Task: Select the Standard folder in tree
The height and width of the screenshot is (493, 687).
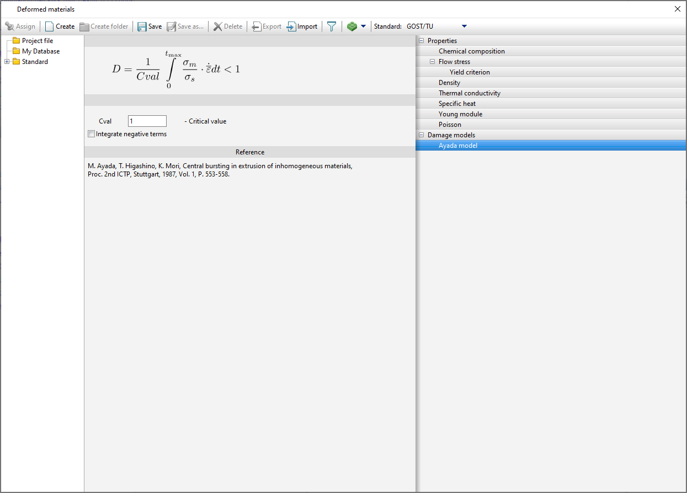Action: (34, 62)
